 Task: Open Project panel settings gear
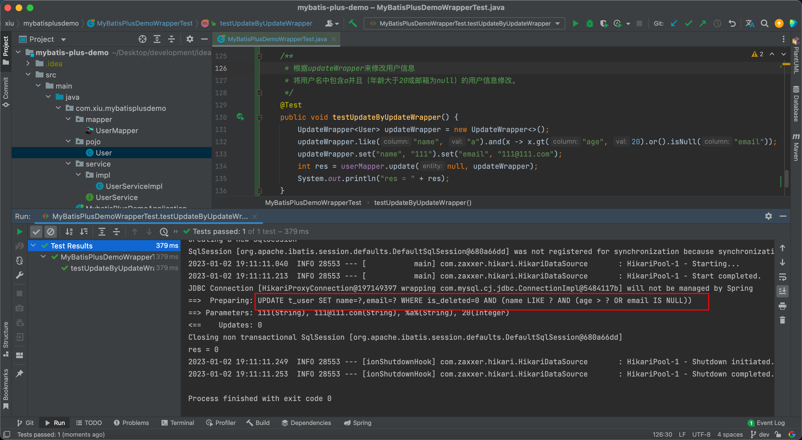[190, 39]
